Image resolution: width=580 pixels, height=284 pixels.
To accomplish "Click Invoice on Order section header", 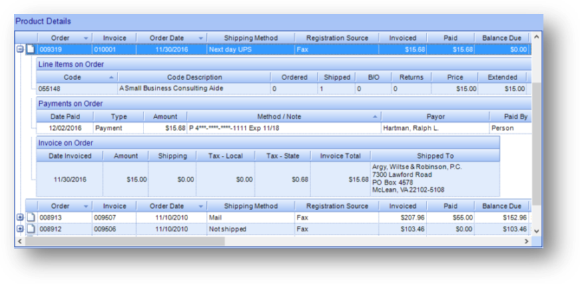I will (x=268, y=143).
